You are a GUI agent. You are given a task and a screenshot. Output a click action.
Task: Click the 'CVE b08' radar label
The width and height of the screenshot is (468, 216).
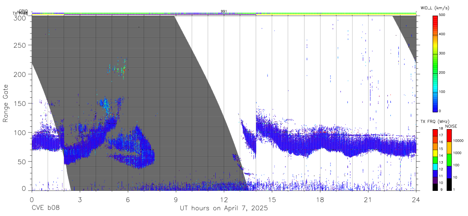click(x=45, y=208)
